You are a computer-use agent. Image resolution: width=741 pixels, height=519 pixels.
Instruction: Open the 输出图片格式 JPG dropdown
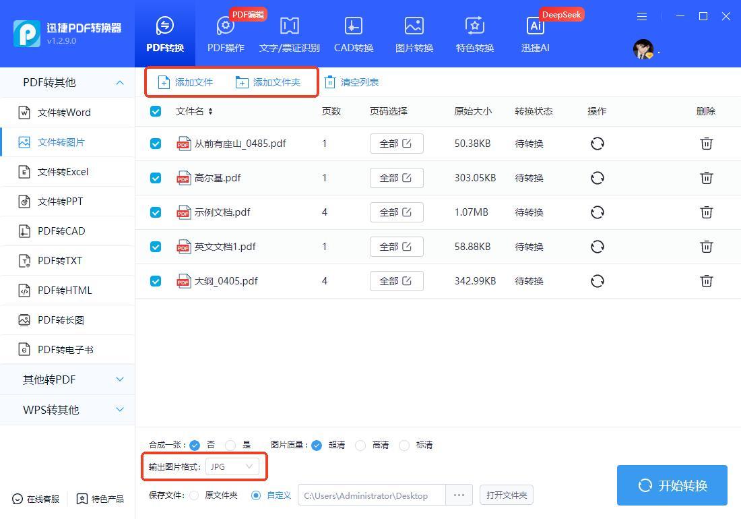point(232,466)
